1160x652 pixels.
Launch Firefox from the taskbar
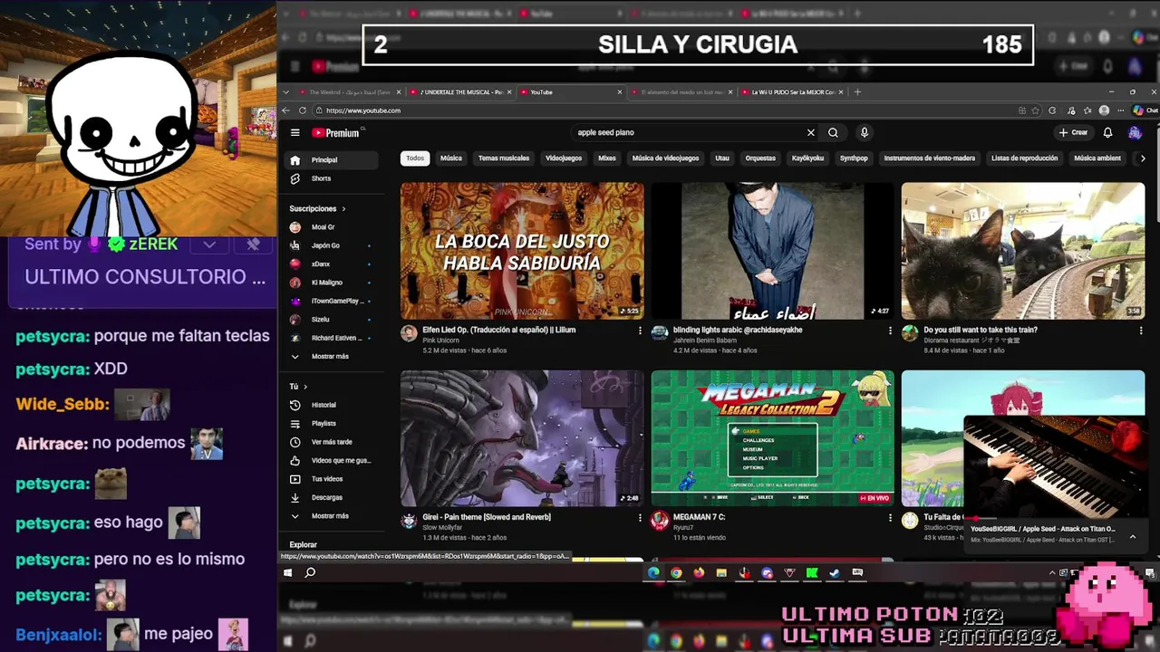[x=699, y=572]
